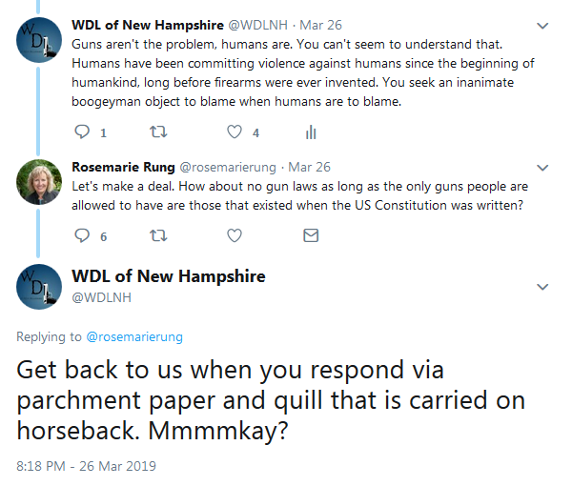
Task: Open WDL of New Hampshire name in main tweet
Action: [x=169, y=276]
